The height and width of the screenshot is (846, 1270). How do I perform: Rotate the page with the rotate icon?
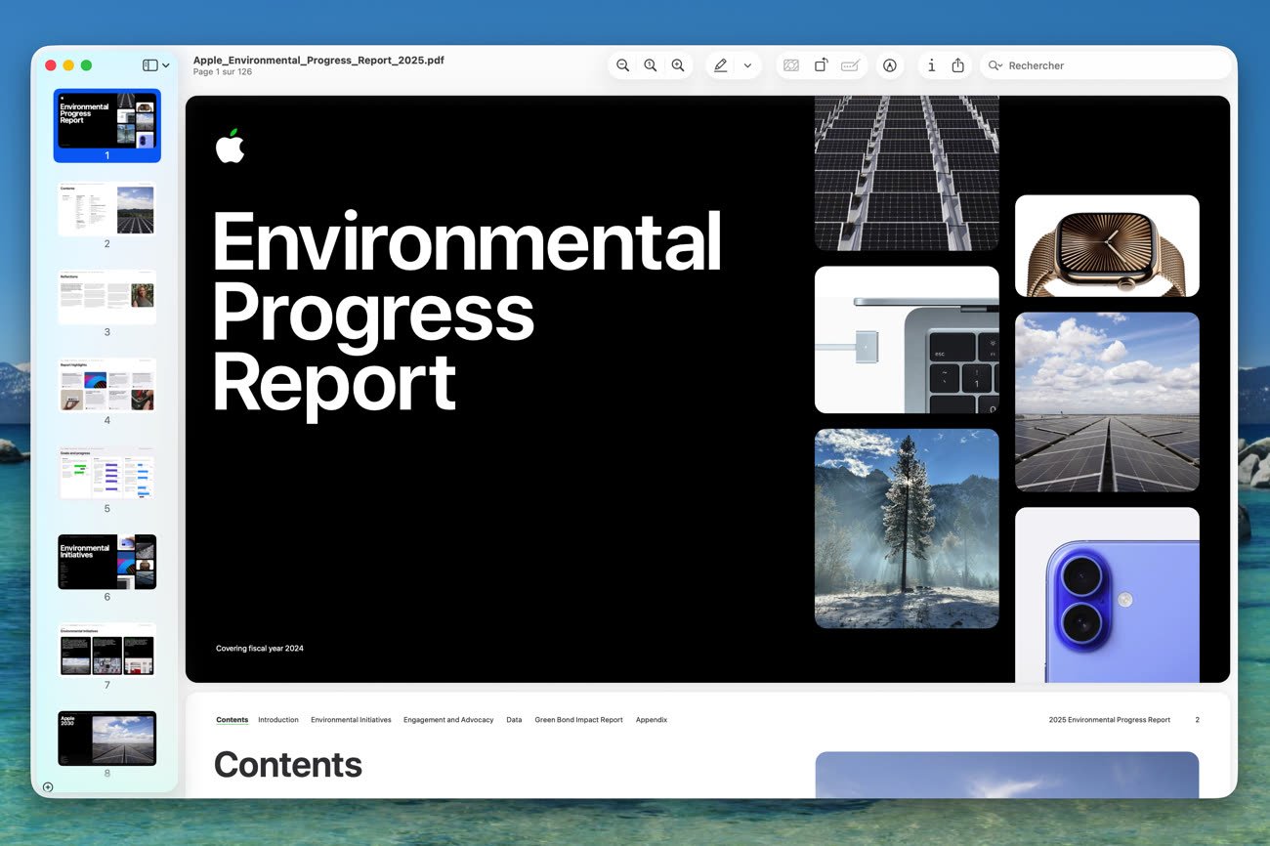pos(821,65)
